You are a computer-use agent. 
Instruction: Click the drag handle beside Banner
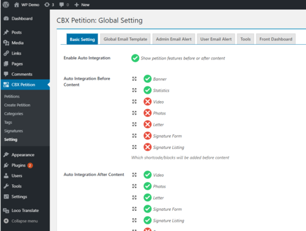(134, 79)
